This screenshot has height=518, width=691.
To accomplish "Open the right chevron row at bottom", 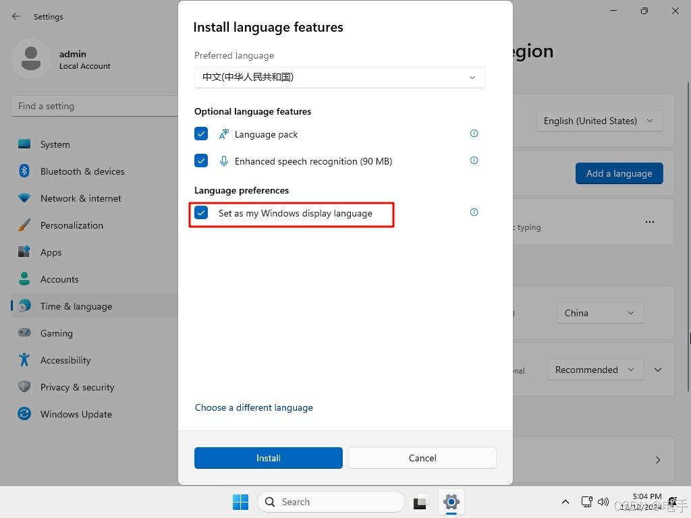I will (658, 460).
